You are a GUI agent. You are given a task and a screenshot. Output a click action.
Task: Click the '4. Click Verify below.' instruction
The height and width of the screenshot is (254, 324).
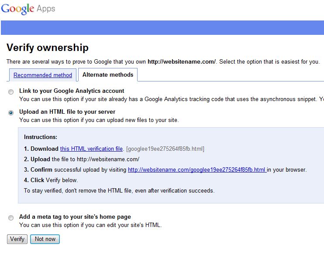(51, 180)
